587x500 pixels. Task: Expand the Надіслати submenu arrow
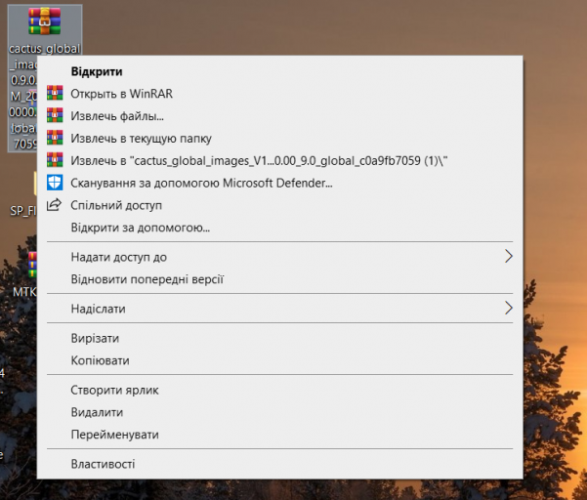[x=509, y=308]
